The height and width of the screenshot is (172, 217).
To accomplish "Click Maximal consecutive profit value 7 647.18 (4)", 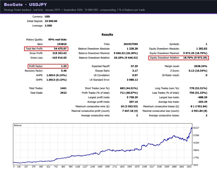I will [x=130, y=111].
